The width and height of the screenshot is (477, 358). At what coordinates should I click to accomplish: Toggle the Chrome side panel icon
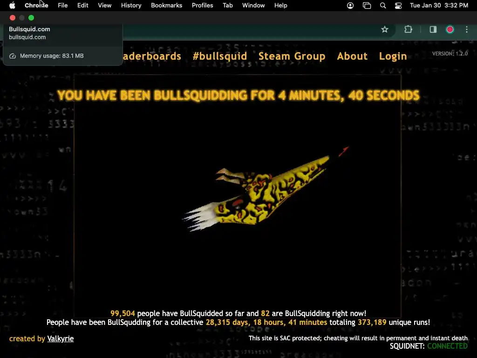point(433,29)
